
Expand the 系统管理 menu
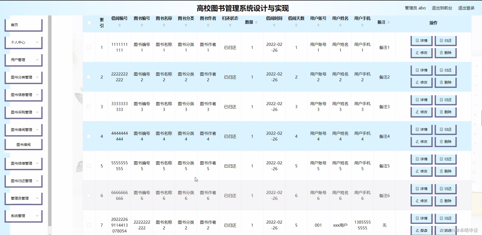23,216
